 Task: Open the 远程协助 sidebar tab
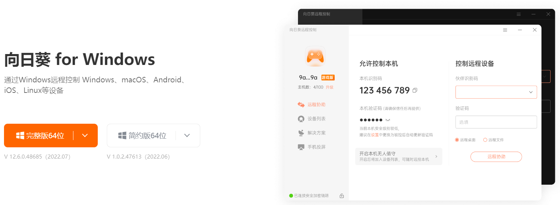click(311, 104)
